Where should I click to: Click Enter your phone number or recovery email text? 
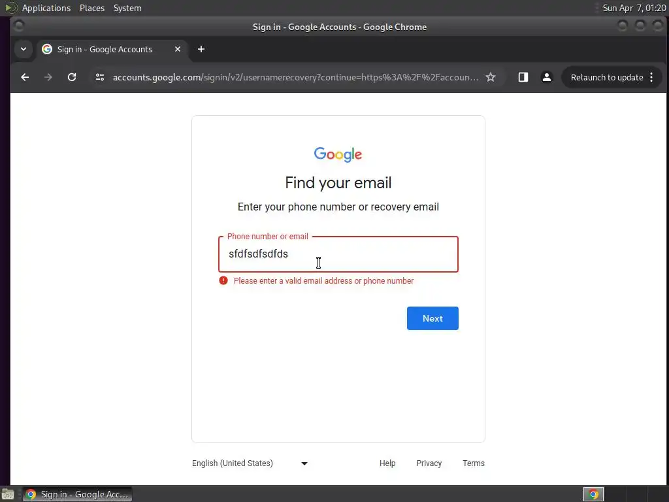point(338,207)
